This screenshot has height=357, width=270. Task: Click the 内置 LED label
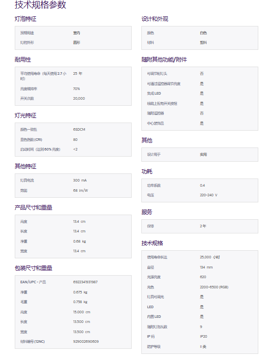click(x=154, y=316)
